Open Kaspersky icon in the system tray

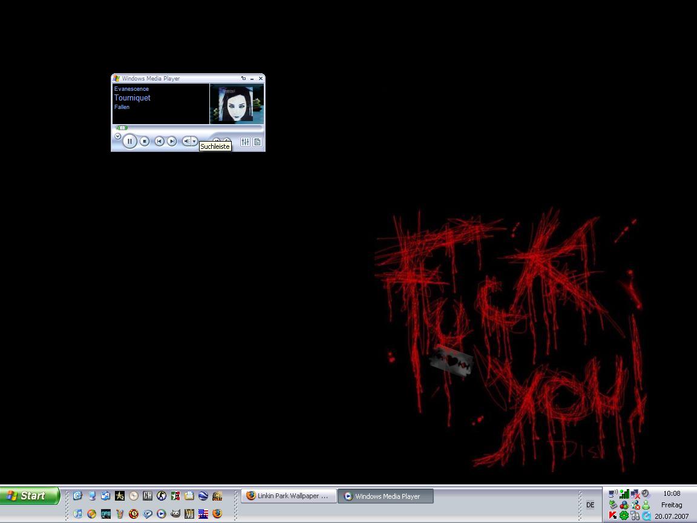(612, 516)
